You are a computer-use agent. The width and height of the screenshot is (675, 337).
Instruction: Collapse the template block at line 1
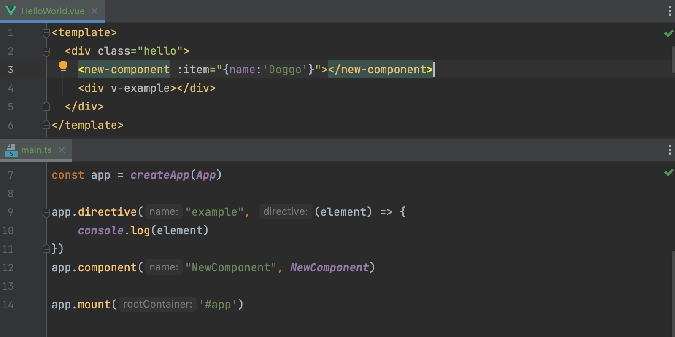click(46, 33)
